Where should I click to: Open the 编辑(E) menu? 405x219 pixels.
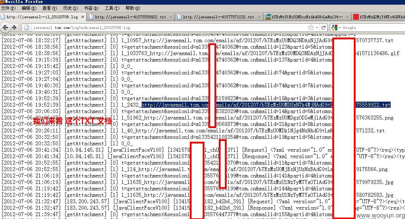tap(29, 8)
